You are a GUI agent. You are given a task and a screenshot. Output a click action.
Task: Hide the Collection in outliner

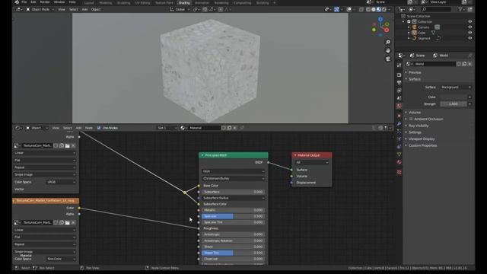tap(469, 21)
